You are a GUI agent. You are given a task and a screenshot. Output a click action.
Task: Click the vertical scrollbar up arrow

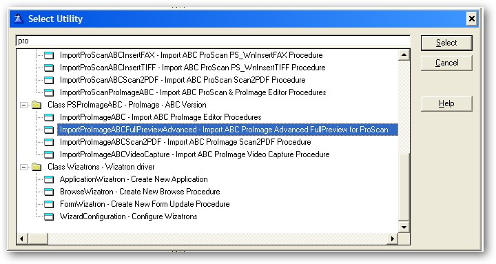404,54
